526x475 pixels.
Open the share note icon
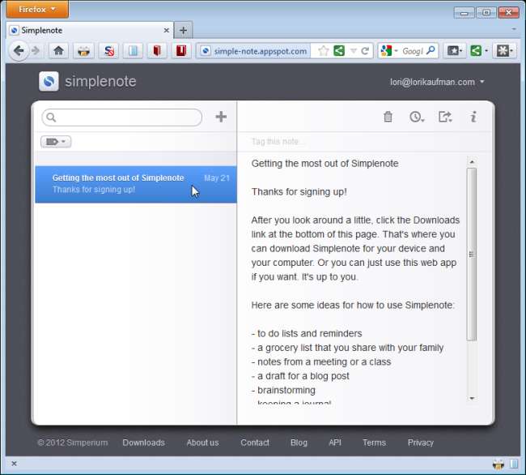click(445, 117)
